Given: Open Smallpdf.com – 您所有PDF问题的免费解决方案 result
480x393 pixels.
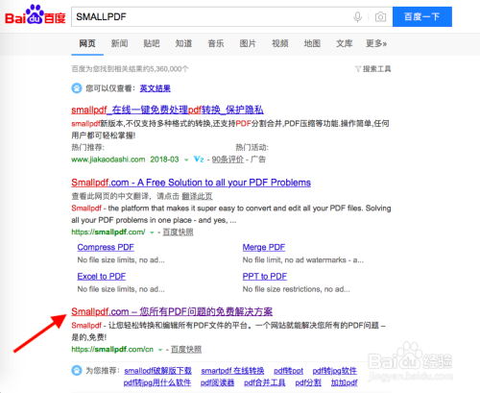Looking at the screenshot, I should point(172,311).
